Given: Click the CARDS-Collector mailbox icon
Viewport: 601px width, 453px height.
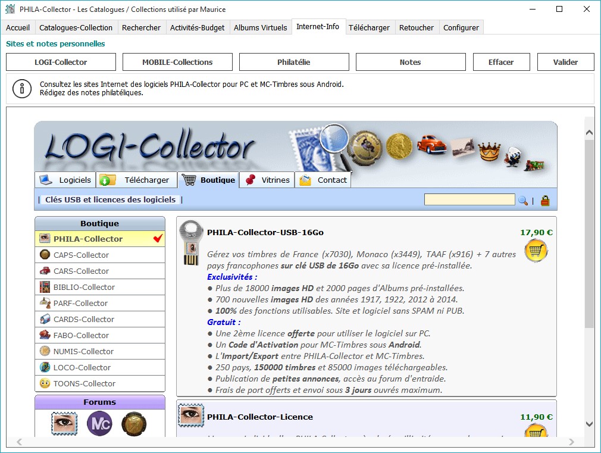Looking at the screenshot, I should point(45,319).
